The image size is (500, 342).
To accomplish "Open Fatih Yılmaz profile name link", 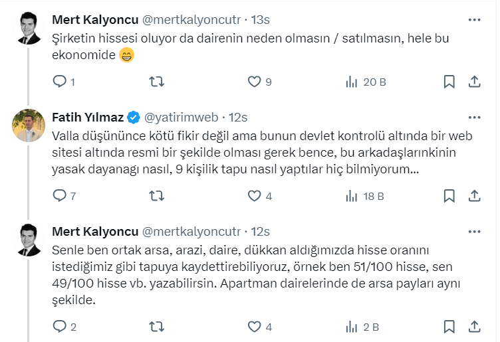I will (x=88, y=118).
